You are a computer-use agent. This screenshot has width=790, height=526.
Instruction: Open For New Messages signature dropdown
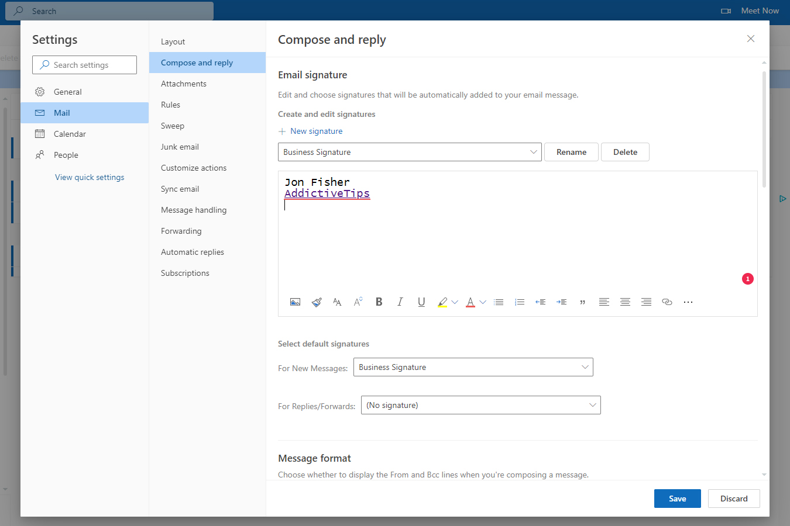point(473,367)
